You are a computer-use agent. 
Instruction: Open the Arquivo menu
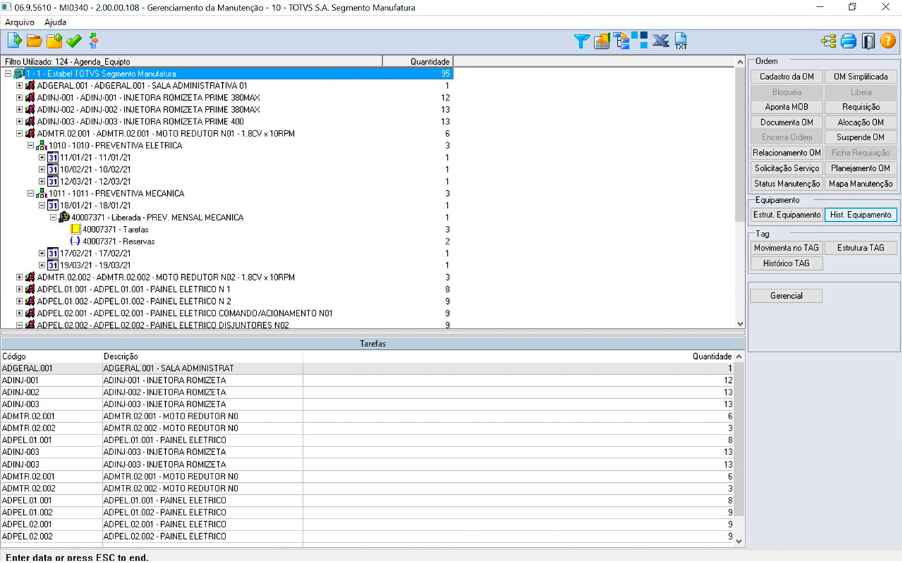tap(20, 22)
